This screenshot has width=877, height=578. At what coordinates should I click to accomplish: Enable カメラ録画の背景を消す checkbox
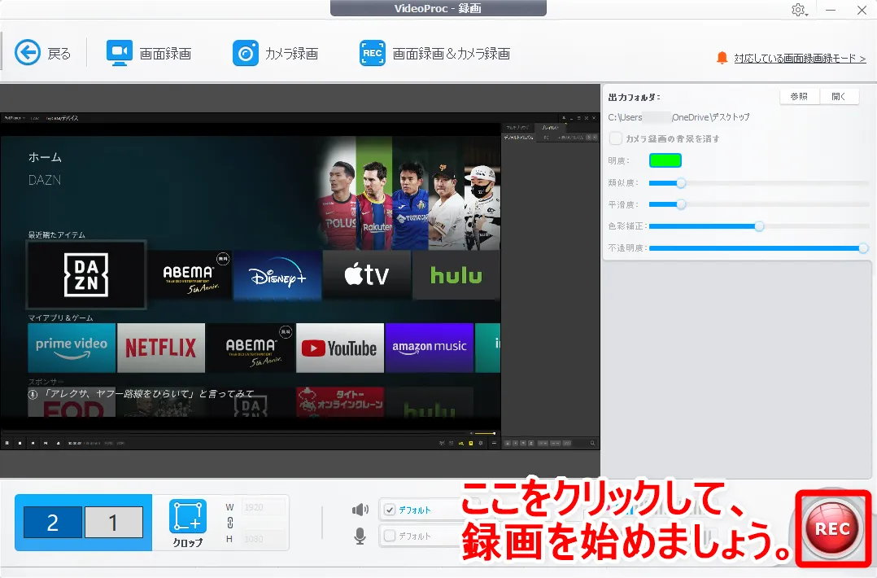[x=616, y=138]
